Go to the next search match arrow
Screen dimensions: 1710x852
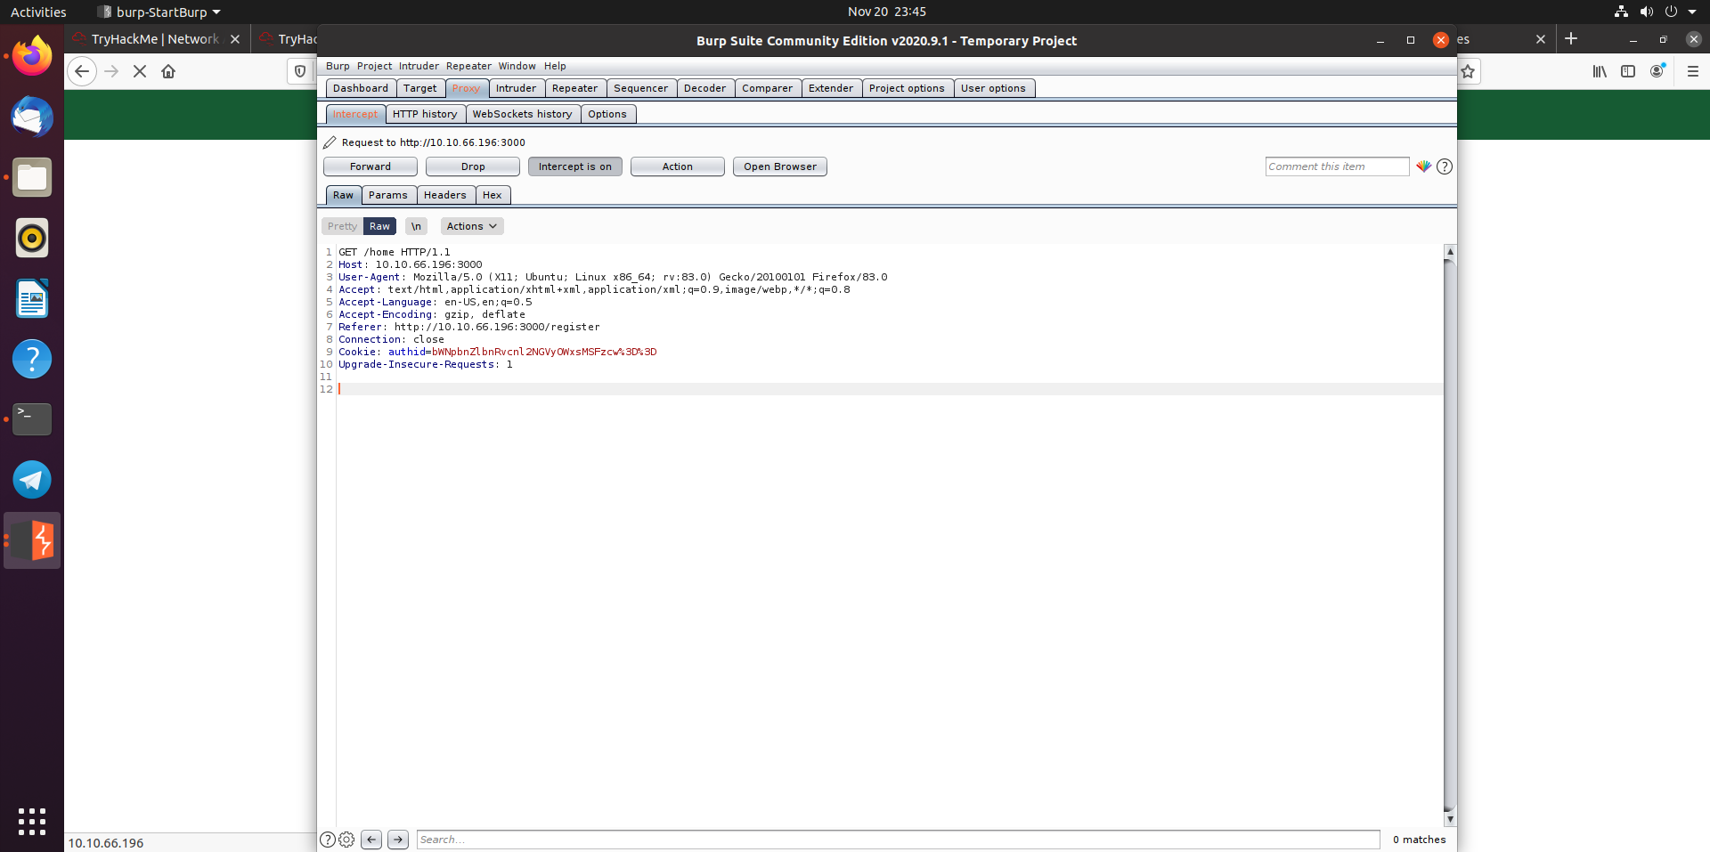[398, 840]
